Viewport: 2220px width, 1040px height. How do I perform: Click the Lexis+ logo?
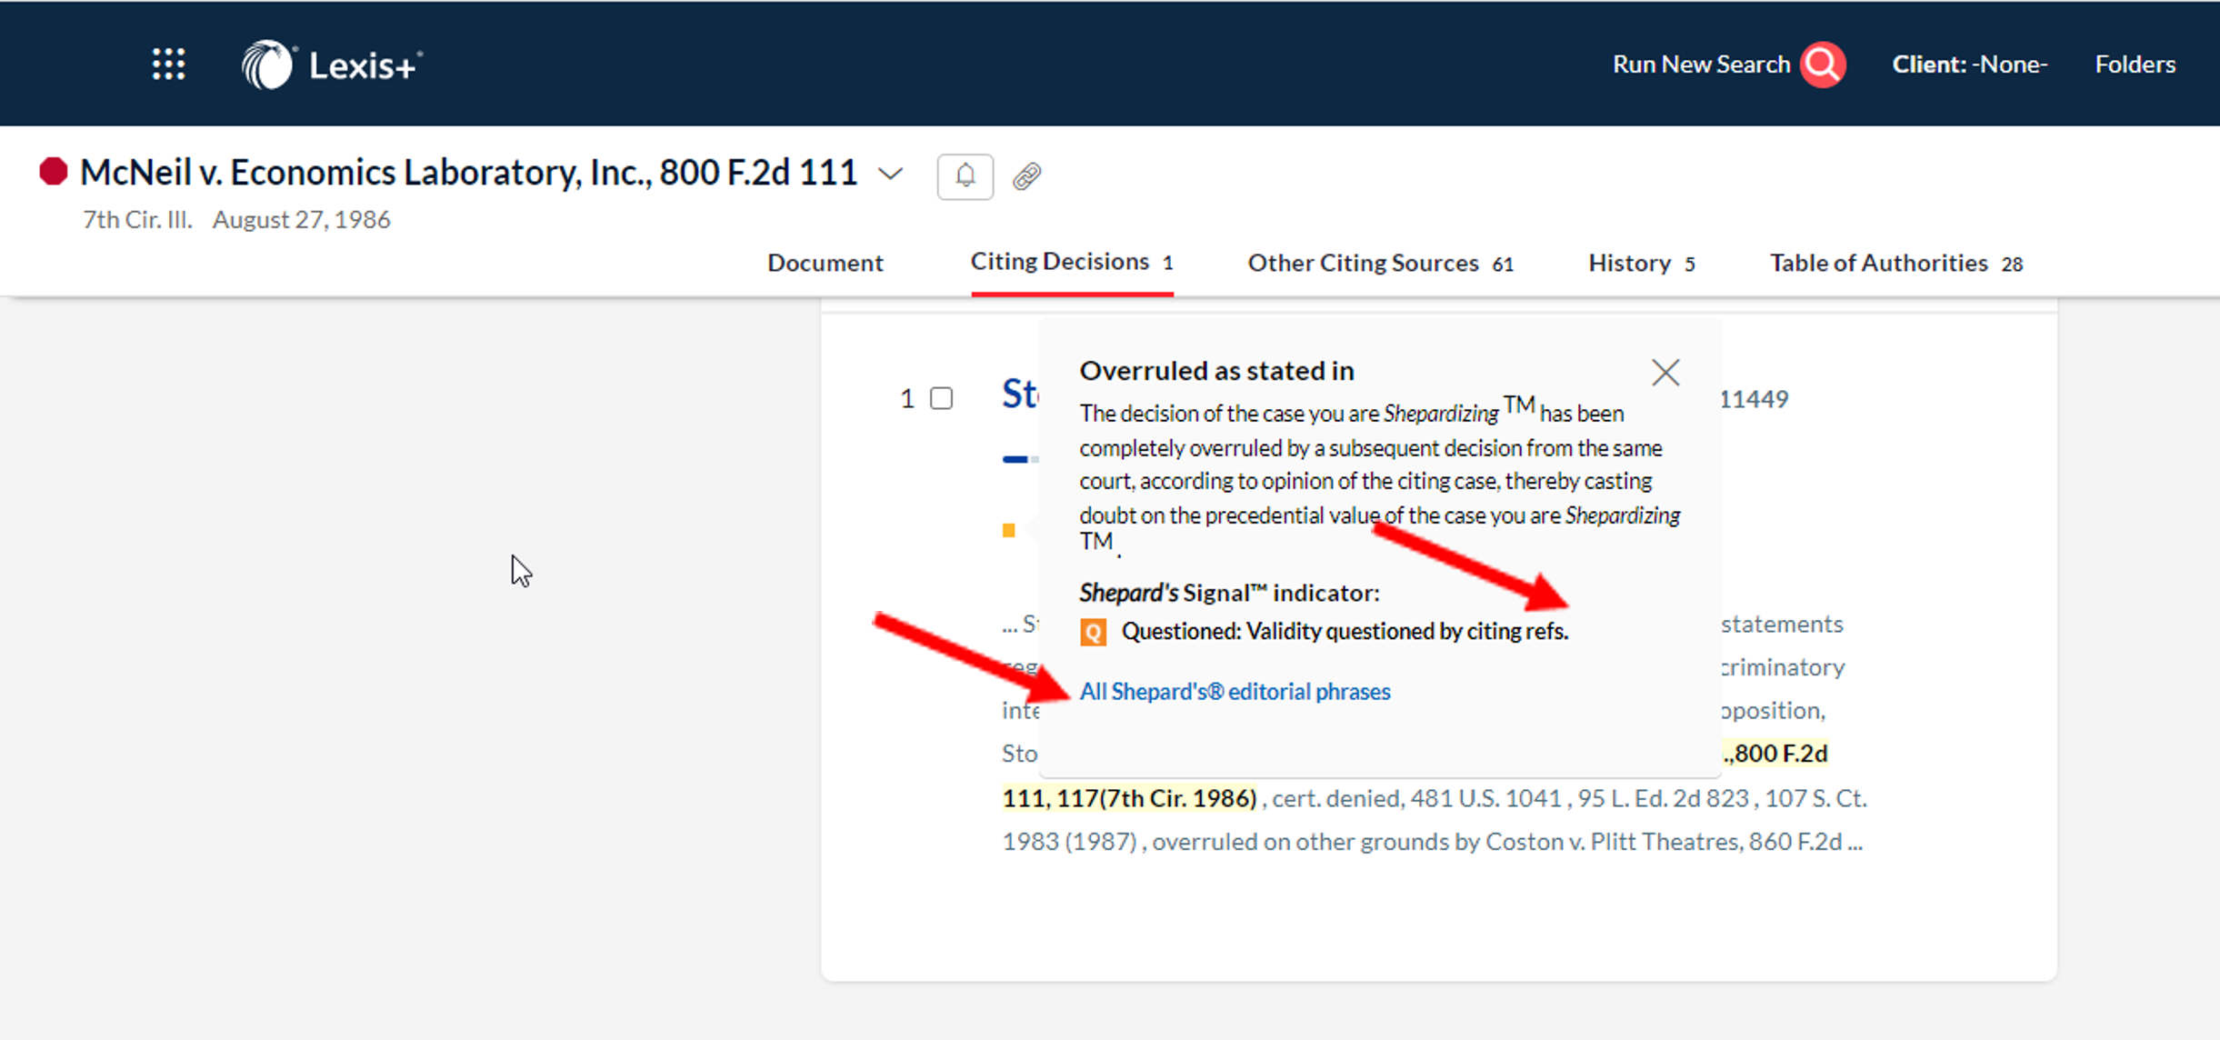[332, 65]
